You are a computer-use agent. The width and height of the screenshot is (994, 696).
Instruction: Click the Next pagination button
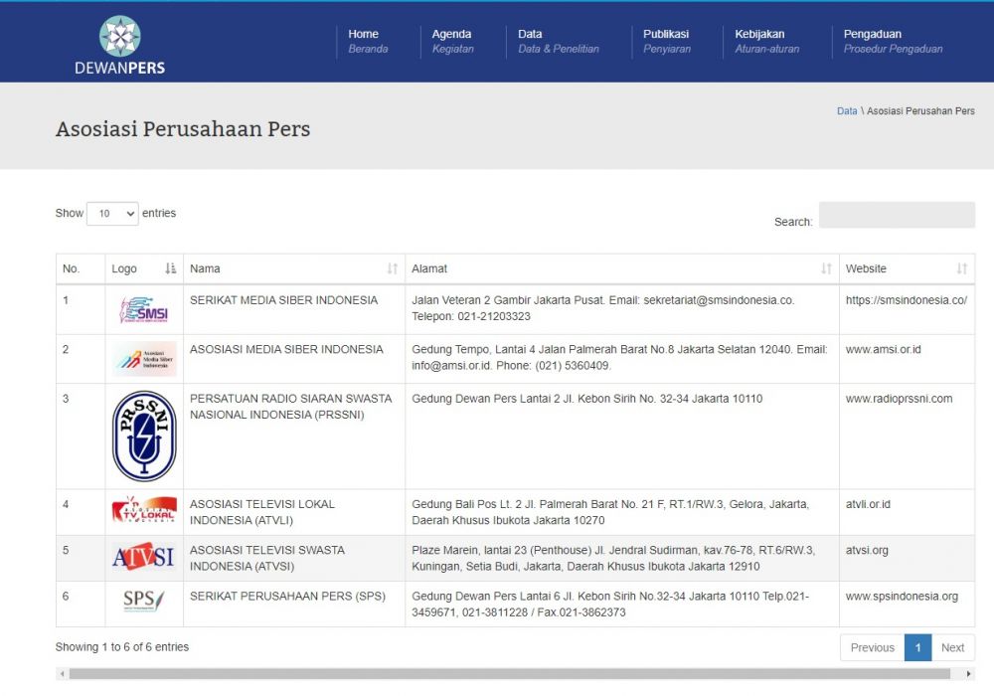[x=952, y=647]
